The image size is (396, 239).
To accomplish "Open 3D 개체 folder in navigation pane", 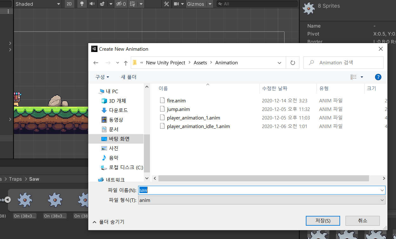I will tap(117, 101).
